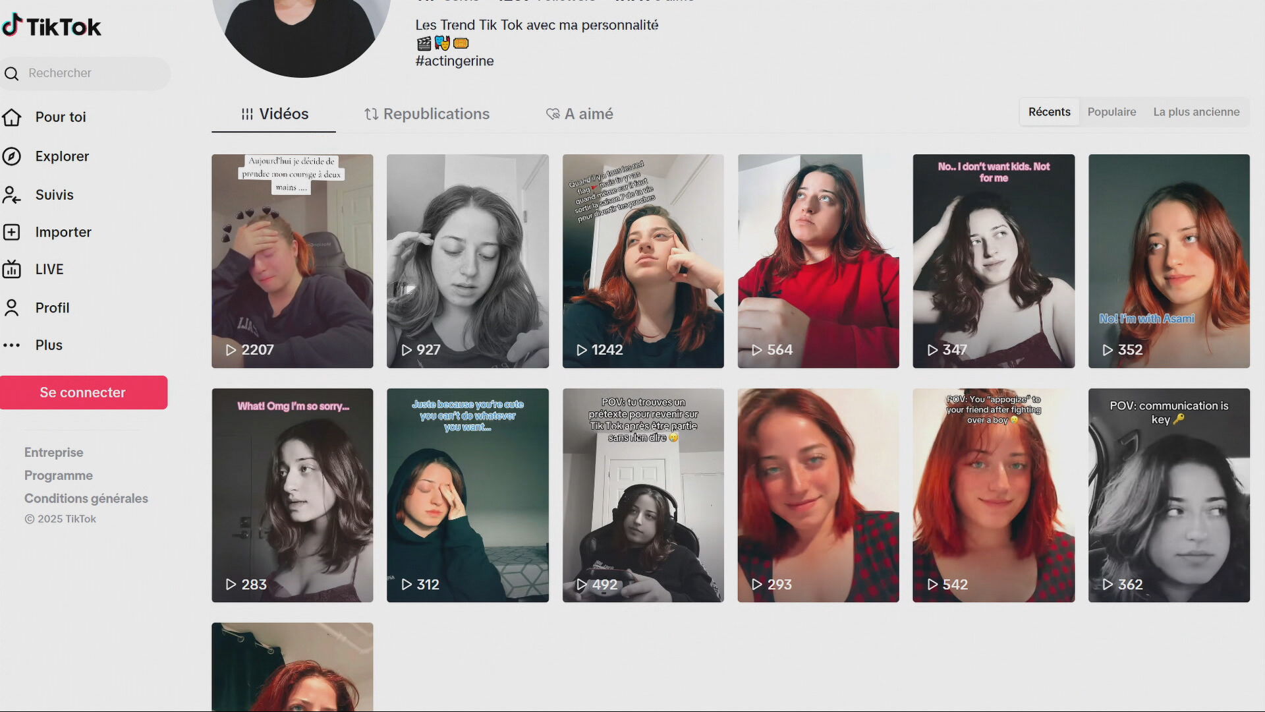Open the Profil person icon
Screen dimensions: 1265x712
tap(11, 308)
